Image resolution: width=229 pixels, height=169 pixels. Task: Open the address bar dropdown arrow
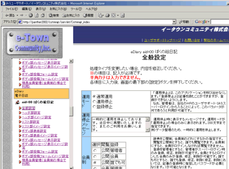(174, 22)
